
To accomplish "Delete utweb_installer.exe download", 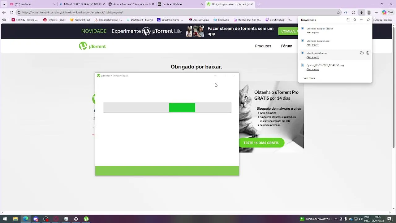I will [368, 53].
